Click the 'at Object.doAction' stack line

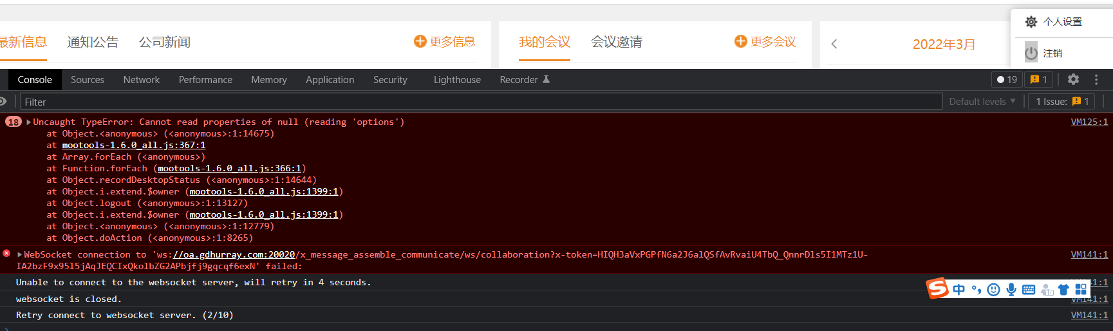coord(149,238)
